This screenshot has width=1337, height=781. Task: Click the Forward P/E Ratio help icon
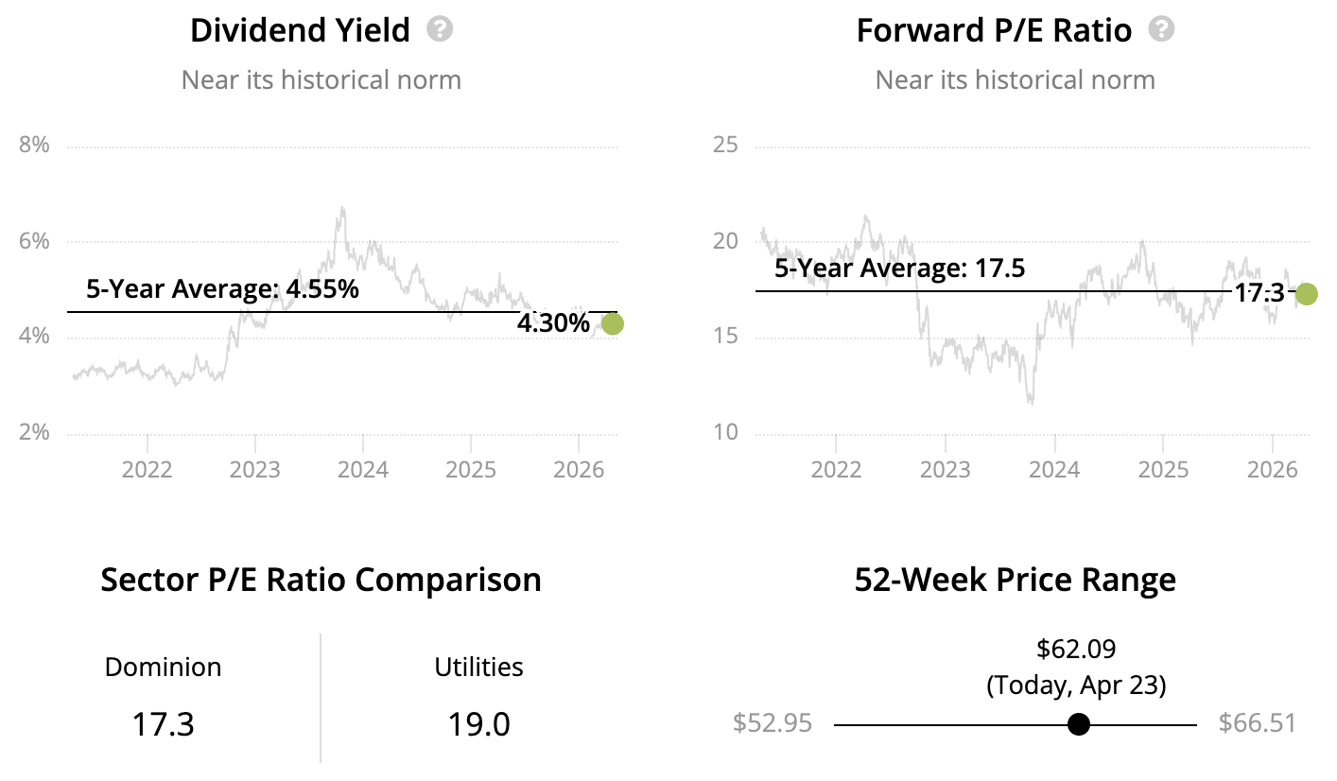1161,29
